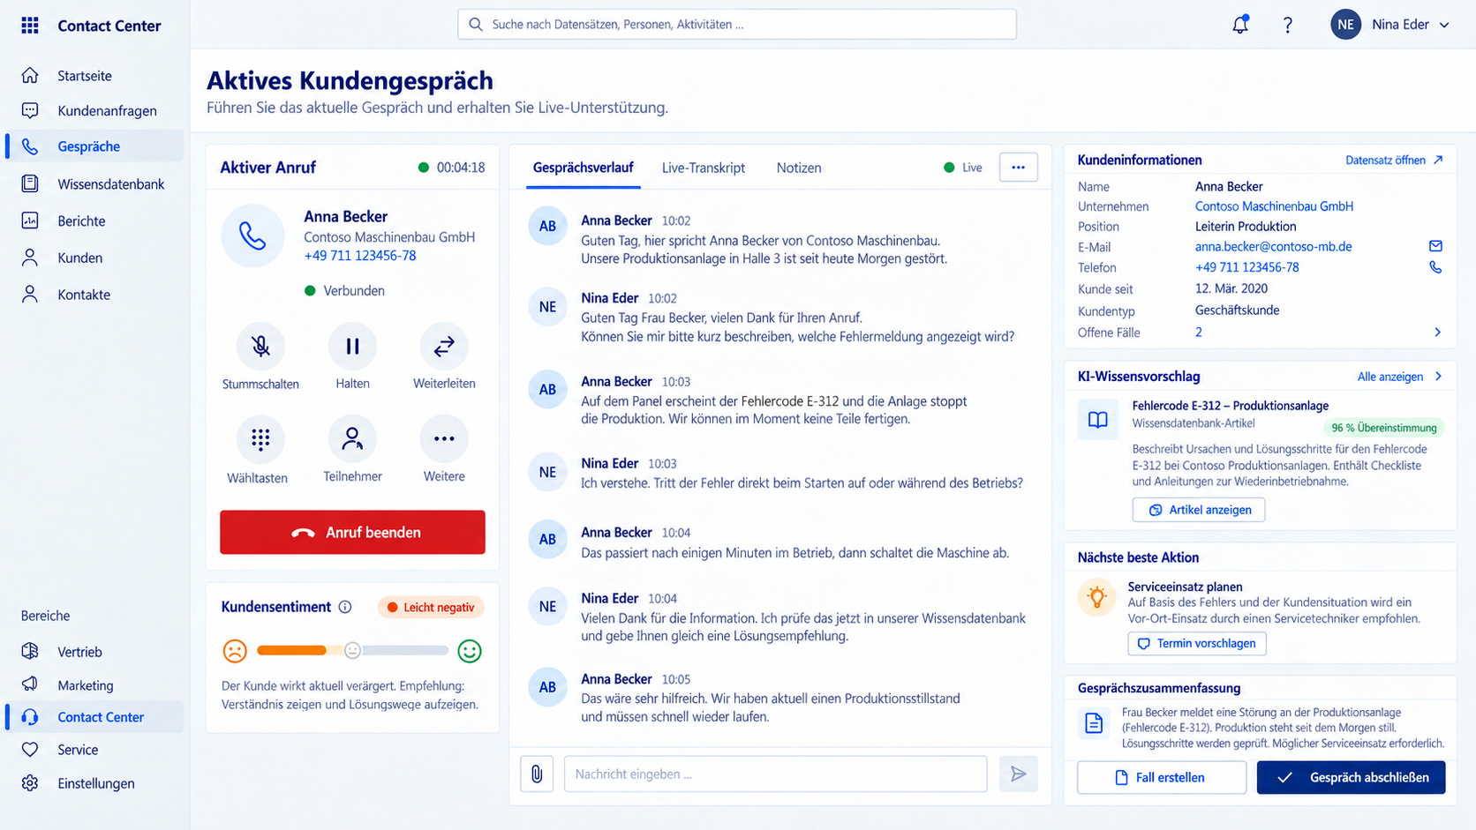Click Gespräch abschließen button

point(1352,778)
